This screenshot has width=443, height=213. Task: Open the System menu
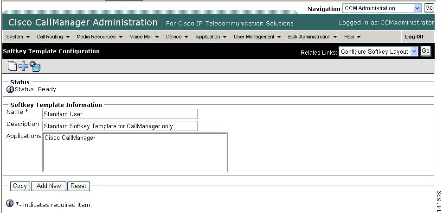click(18, 37)
